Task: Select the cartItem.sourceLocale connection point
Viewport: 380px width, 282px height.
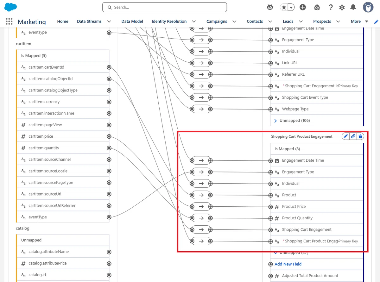Action: tap(109, 171)
